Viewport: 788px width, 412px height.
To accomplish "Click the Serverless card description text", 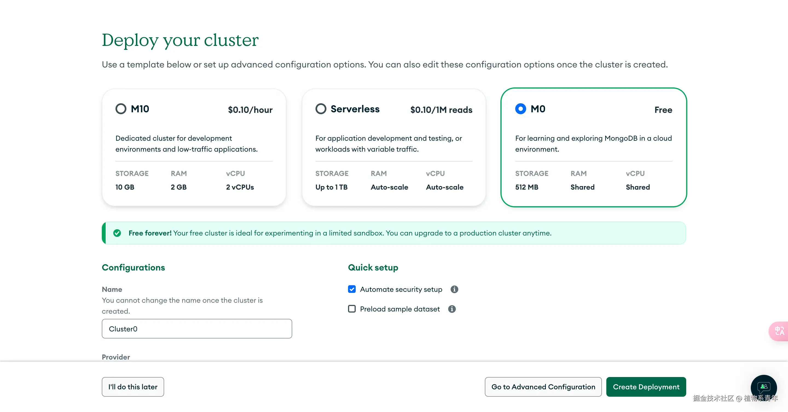I will (x=389, y=143).
